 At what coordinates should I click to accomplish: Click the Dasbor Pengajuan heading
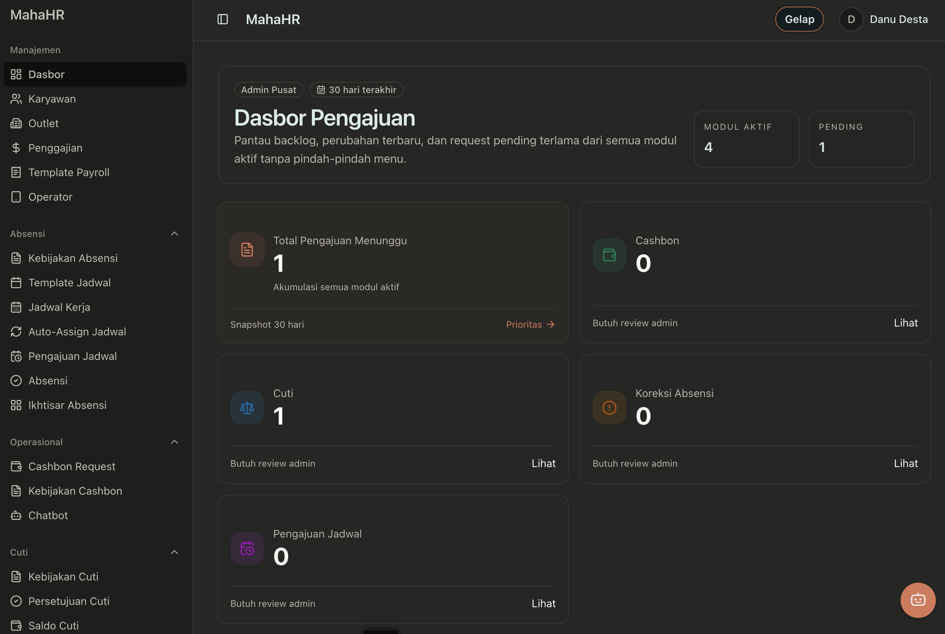pyautogui.click(x=324, y=118)
